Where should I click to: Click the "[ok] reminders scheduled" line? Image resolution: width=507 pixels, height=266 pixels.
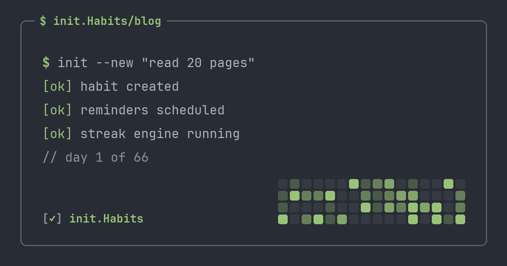coord(134,110)
